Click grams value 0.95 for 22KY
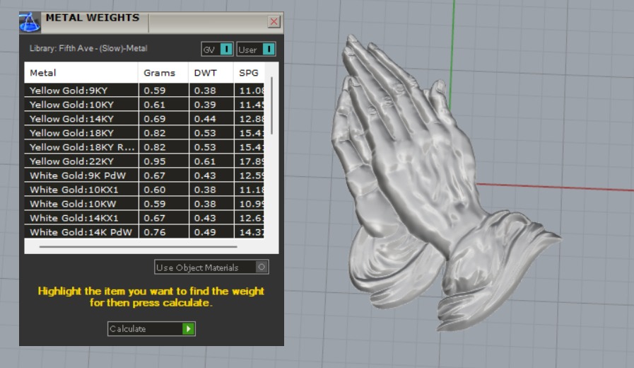Viewport: 634px width, 368px height. coord(155,161)
